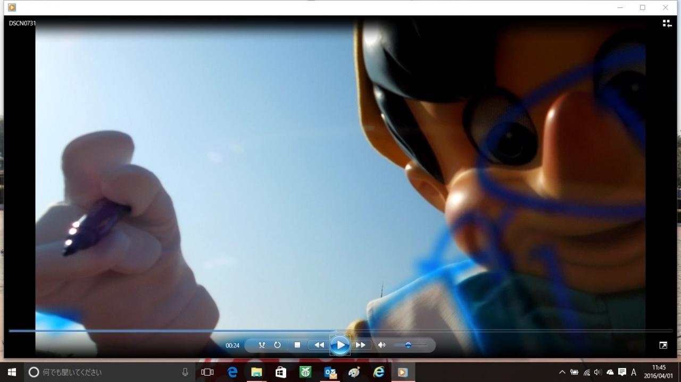The width and height of the screenshot is (681, 382).
Task: Switch to Library view
Action: click(x=667, y=23)
